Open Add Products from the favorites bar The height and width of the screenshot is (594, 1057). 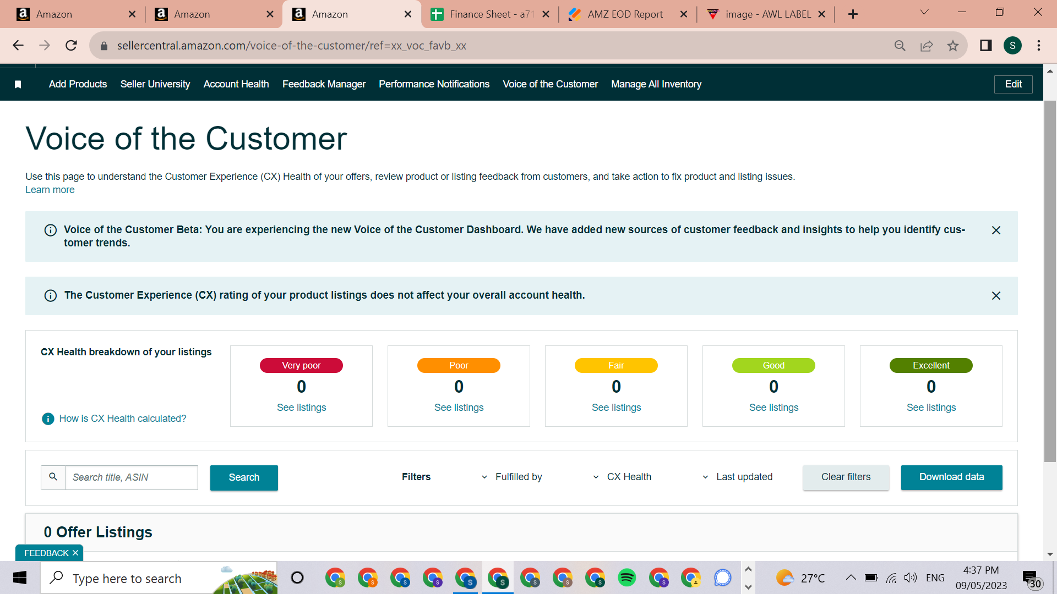(78, 84)
